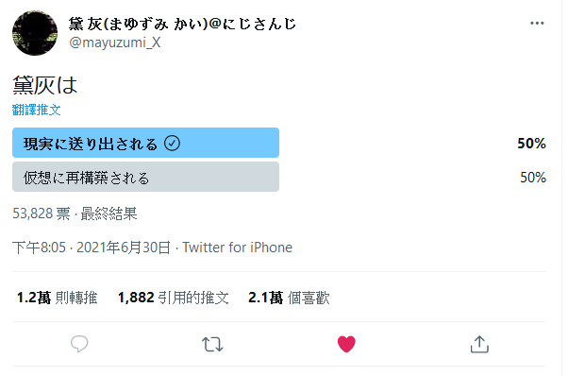View the 1.2萬 則轉推 retweets list
This screenshot has height=376, width=568.
(x=57, y=298)
